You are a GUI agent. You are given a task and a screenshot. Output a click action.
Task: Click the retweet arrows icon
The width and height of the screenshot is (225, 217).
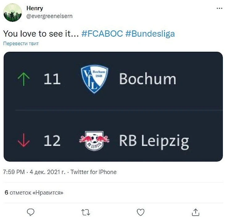(85, 212)
